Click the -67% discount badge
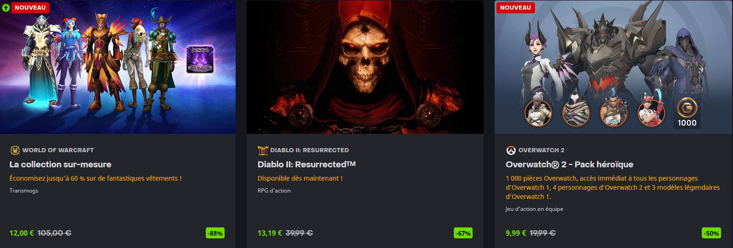The image size is (733, 248). (x=463, y=233)
